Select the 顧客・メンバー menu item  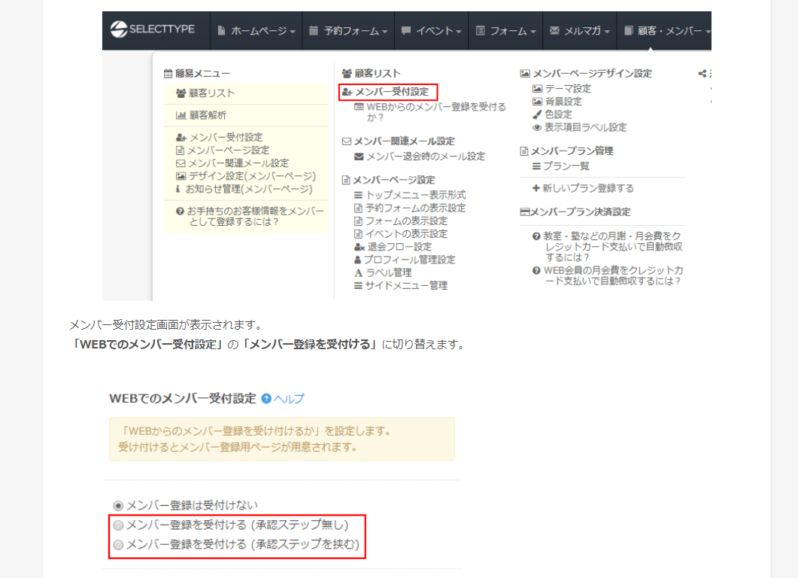click(668, 30)
